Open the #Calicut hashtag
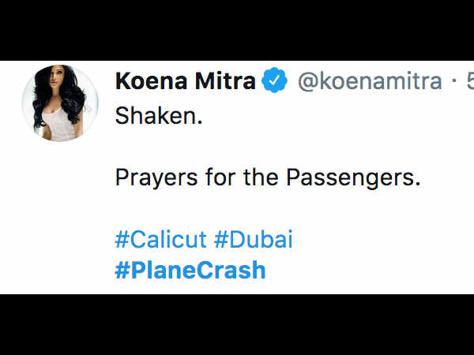 point(161,239)
